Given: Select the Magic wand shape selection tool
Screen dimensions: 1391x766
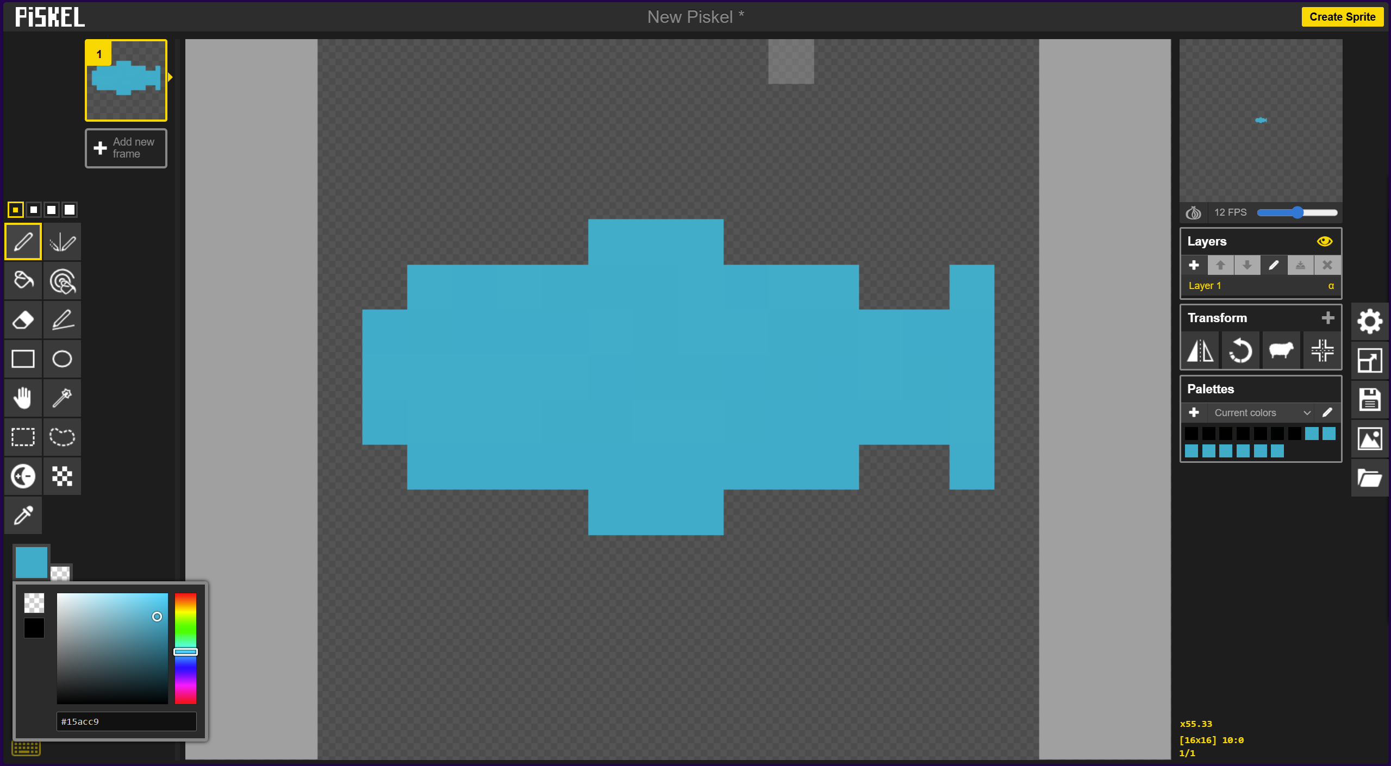Looking at the screenshot, I should [62, 398].
